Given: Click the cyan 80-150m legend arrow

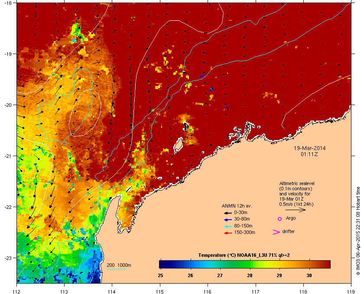Looking at the screenshot, I should click(x=228, y=226).
